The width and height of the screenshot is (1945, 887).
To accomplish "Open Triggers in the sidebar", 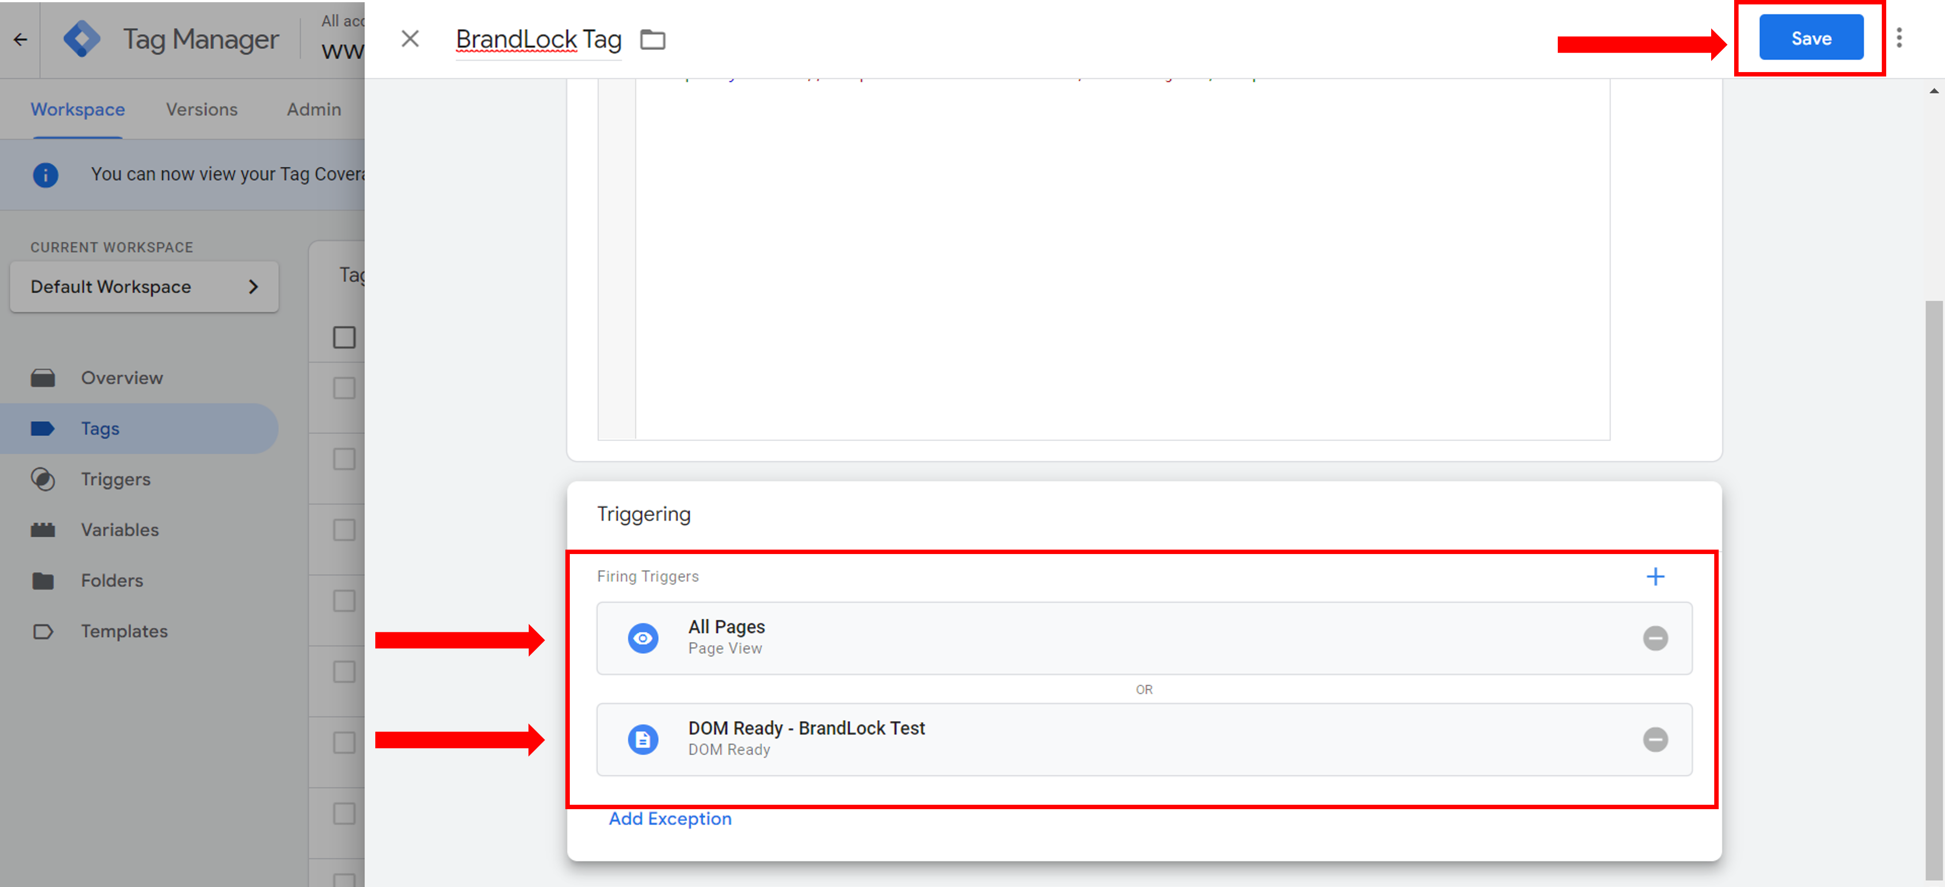I will (115, 479).
